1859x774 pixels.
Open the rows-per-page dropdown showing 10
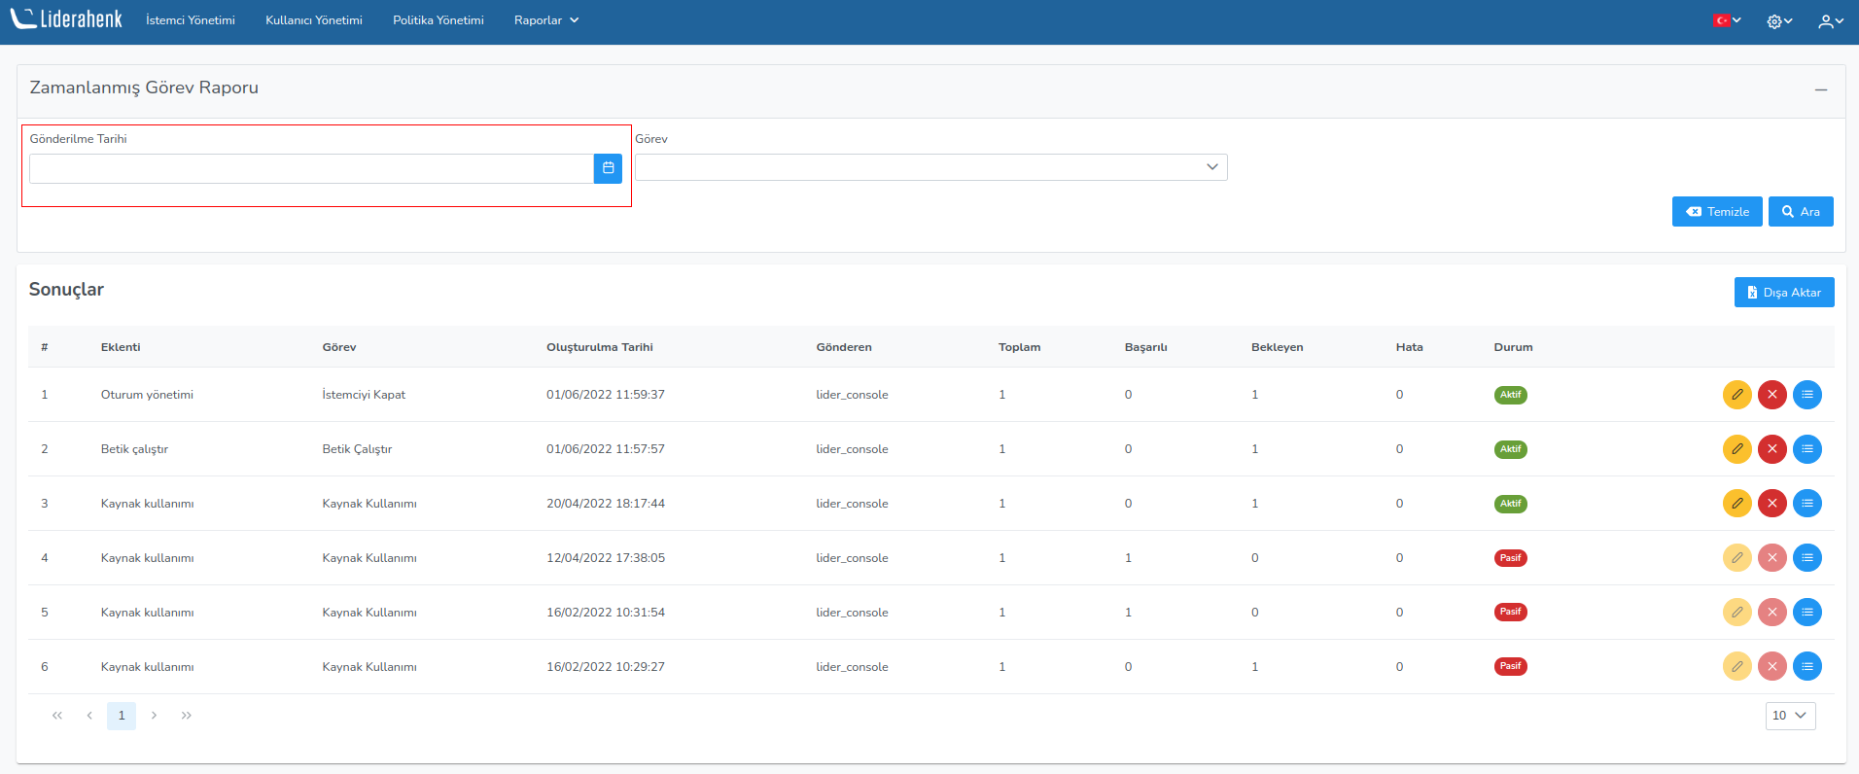pyautogui.click(x=1789, y=716)
